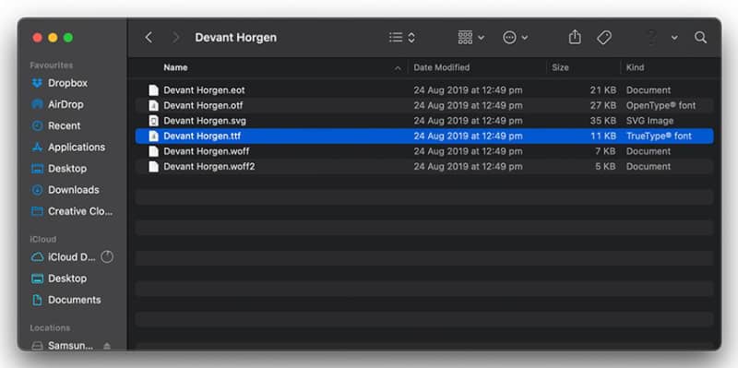Screen dimensions: 738x368
Task: Click the OpenType® font kind cell
Action: pos(661,105)
